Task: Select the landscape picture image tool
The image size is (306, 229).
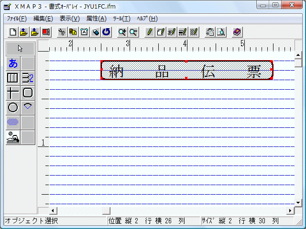Action: [x=13, y=137]
